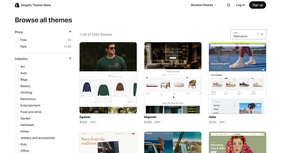Viewport: 281px width, 153px height.
Task: Click the Egoiste theme title
Action: pyautogui.click(x=85, y=117)
